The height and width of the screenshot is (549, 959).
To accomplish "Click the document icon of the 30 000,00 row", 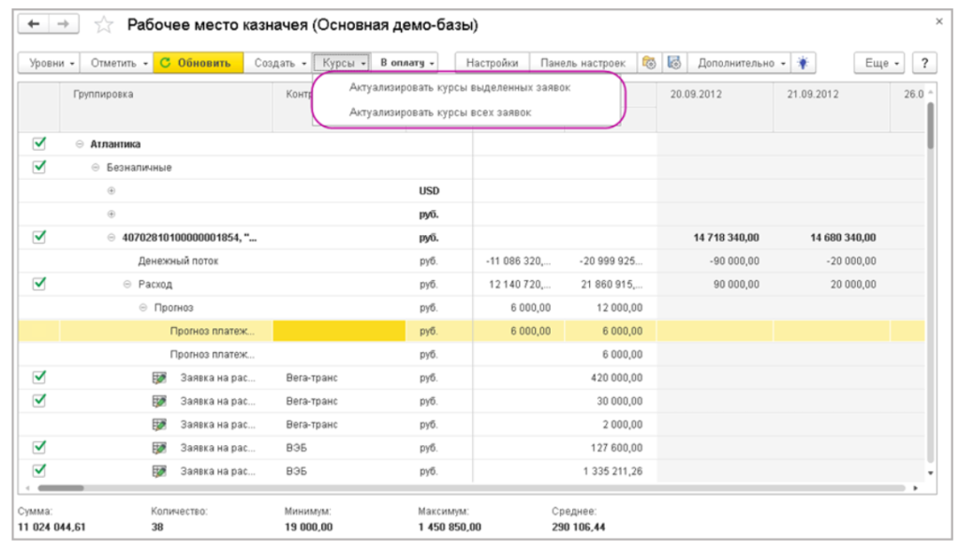I will coord(159,401).
